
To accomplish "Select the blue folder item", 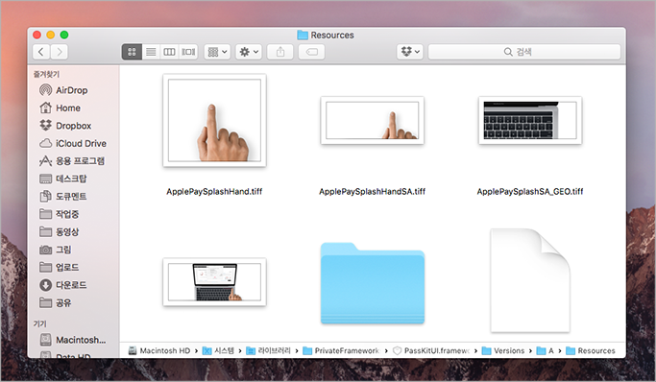I will tap(373, 283).
